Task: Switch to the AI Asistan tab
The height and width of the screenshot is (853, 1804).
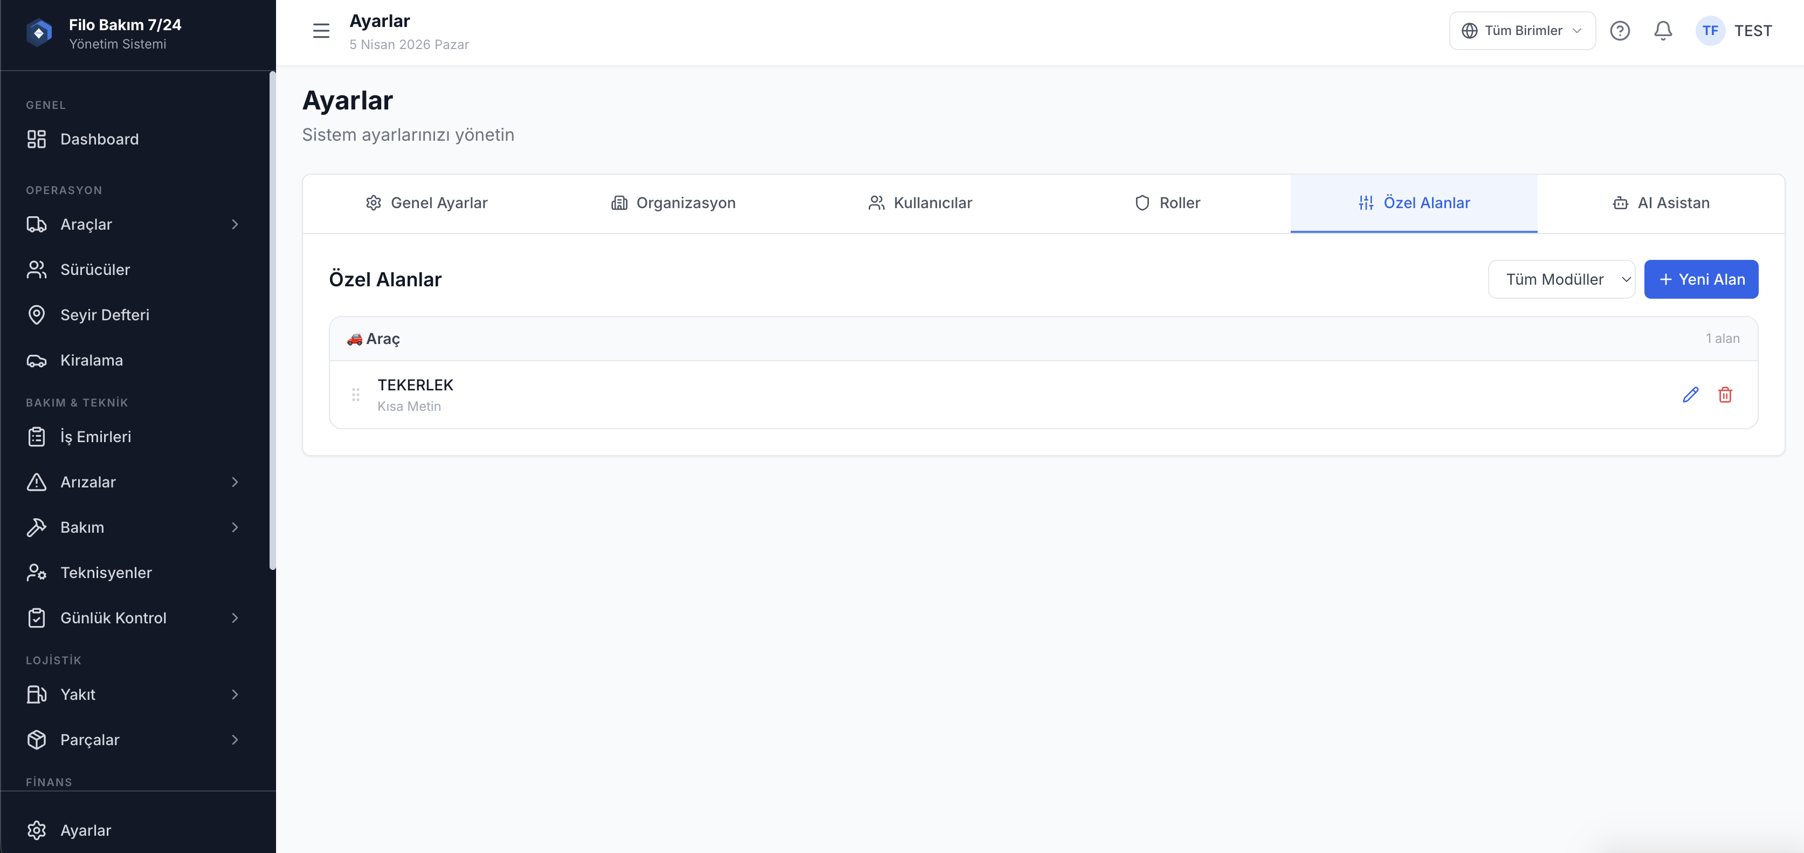Action: coord(1661,203)
